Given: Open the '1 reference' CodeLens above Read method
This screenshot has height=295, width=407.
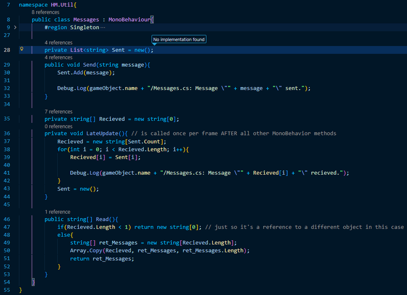Looking at the screenshot, I should [x=58, y=212].
